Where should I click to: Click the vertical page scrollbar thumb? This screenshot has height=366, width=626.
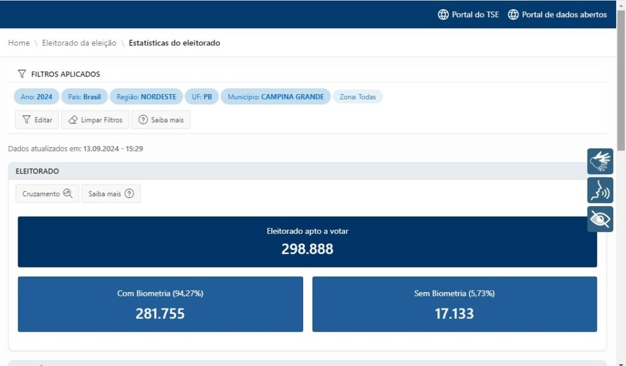coord(621,80)
